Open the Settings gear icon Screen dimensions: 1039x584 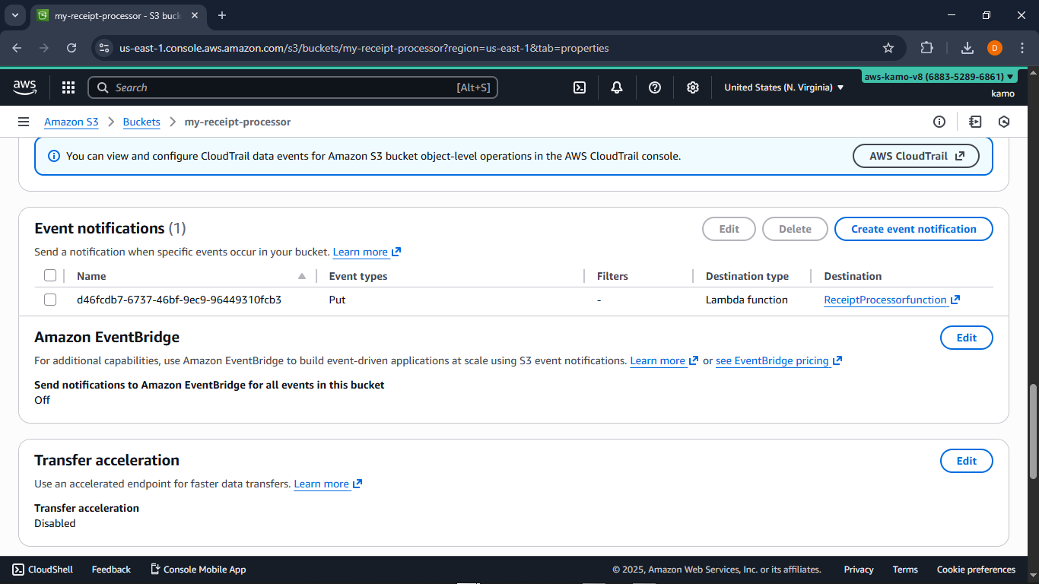click(693, 87)
